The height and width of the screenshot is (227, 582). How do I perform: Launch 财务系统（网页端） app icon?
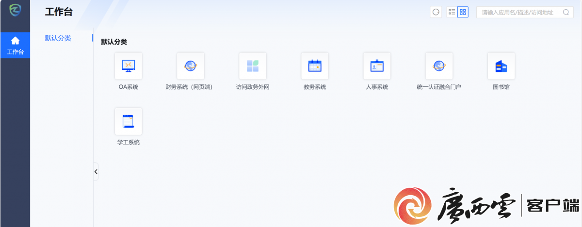191,66
